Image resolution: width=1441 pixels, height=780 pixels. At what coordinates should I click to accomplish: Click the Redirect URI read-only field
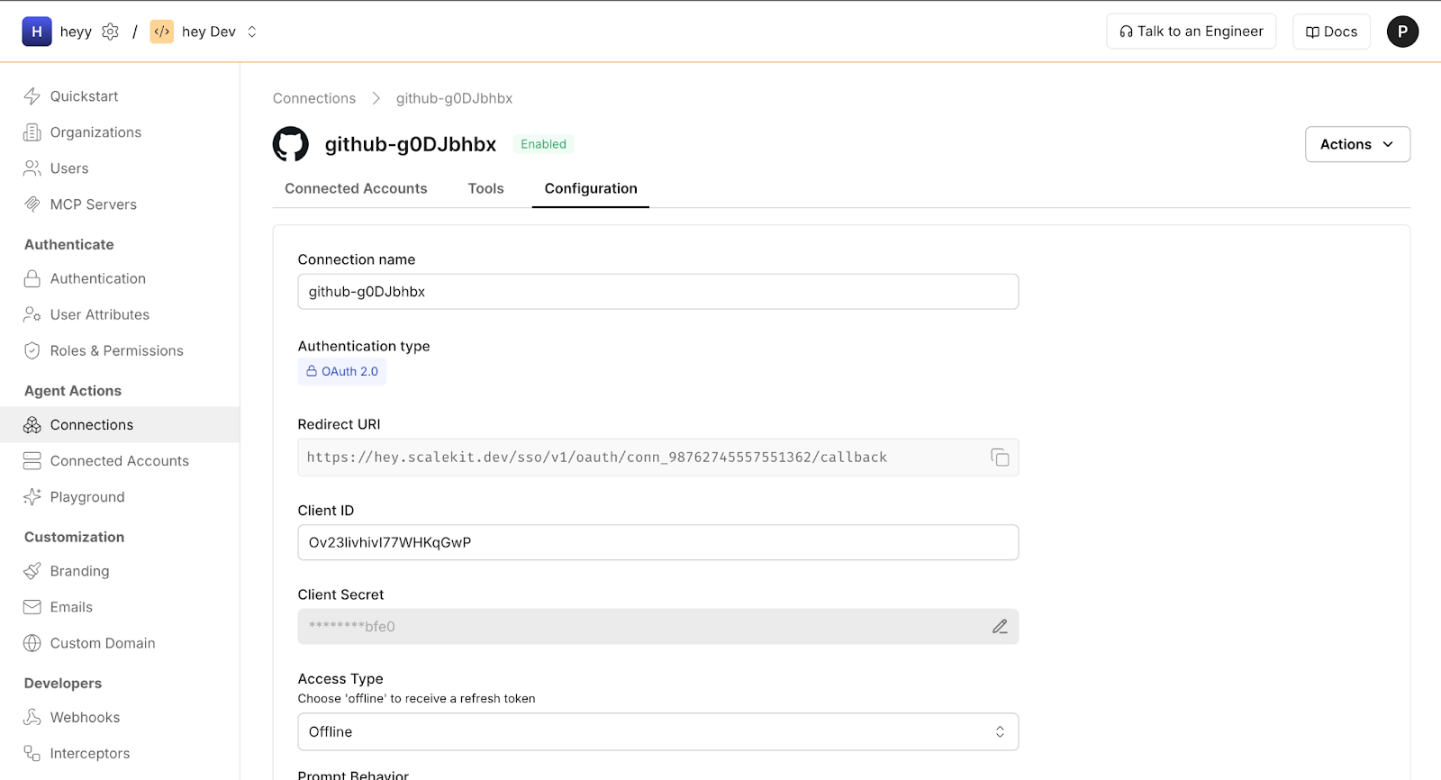click(x=658, y=458)
